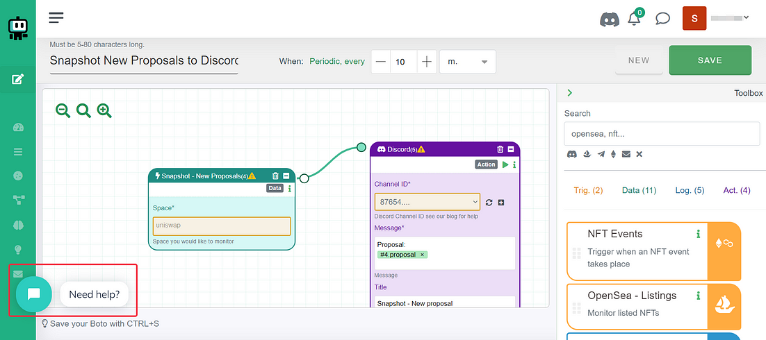766x340 pixels.
Task: Filter toolbox by Ethereum icon
Action: [614, 154]
